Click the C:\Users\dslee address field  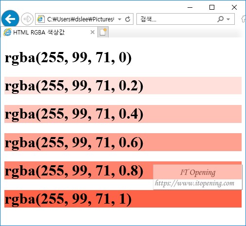tap(80, 19)
